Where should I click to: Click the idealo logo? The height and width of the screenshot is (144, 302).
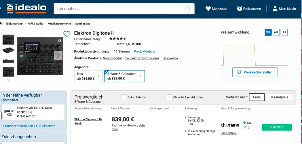click(26, 8)
